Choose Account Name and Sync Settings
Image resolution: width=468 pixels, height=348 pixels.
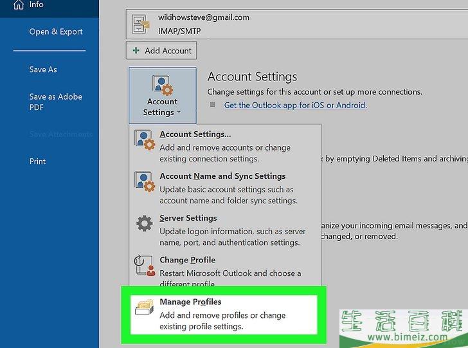coord(225,188)
